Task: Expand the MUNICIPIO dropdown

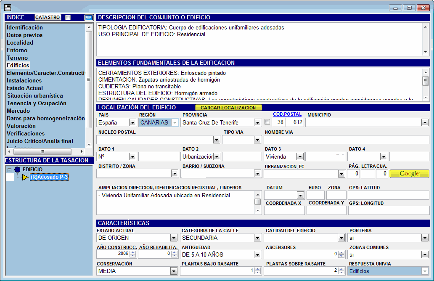Action: (425, 123)
